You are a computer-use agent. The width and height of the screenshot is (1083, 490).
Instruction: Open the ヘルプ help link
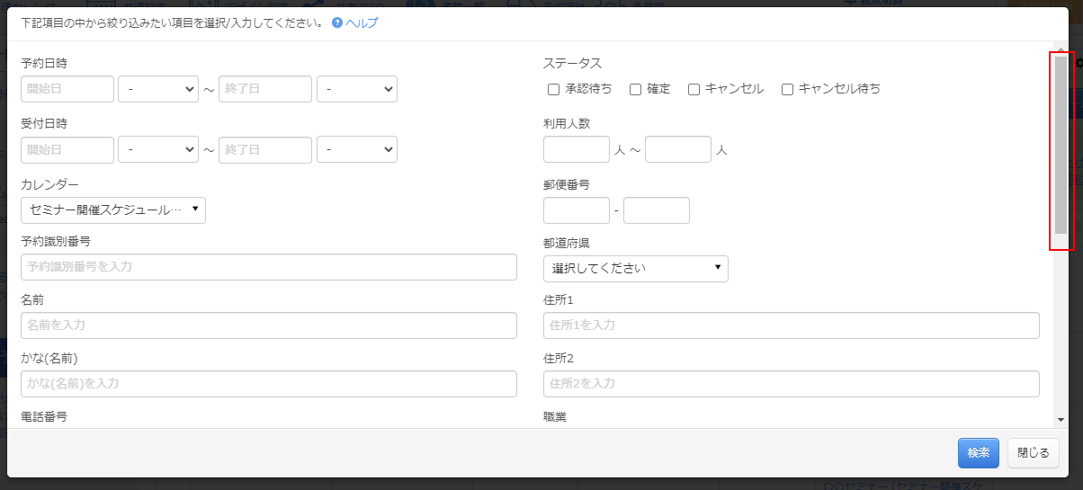coord(362,23)
